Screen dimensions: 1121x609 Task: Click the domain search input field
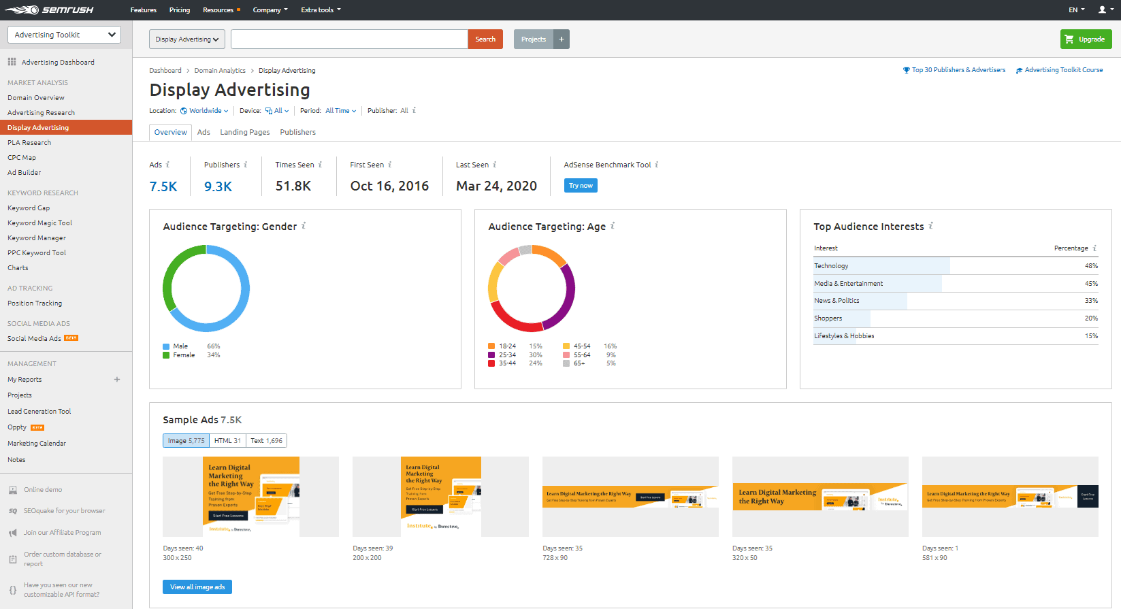[x=349, y=39]
